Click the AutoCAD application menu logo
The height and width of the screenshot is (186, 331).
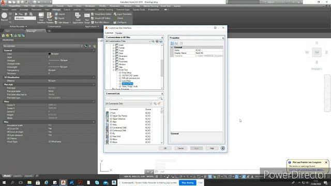point(3,2)
